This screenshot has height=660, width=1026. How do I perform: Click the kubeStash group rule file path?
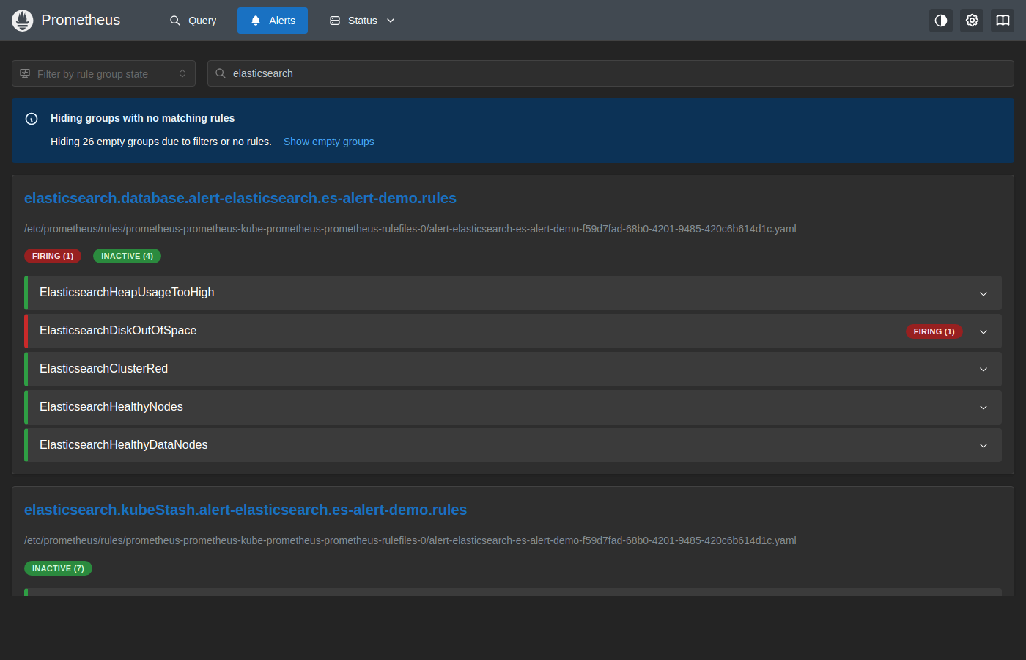coord(410,540)
